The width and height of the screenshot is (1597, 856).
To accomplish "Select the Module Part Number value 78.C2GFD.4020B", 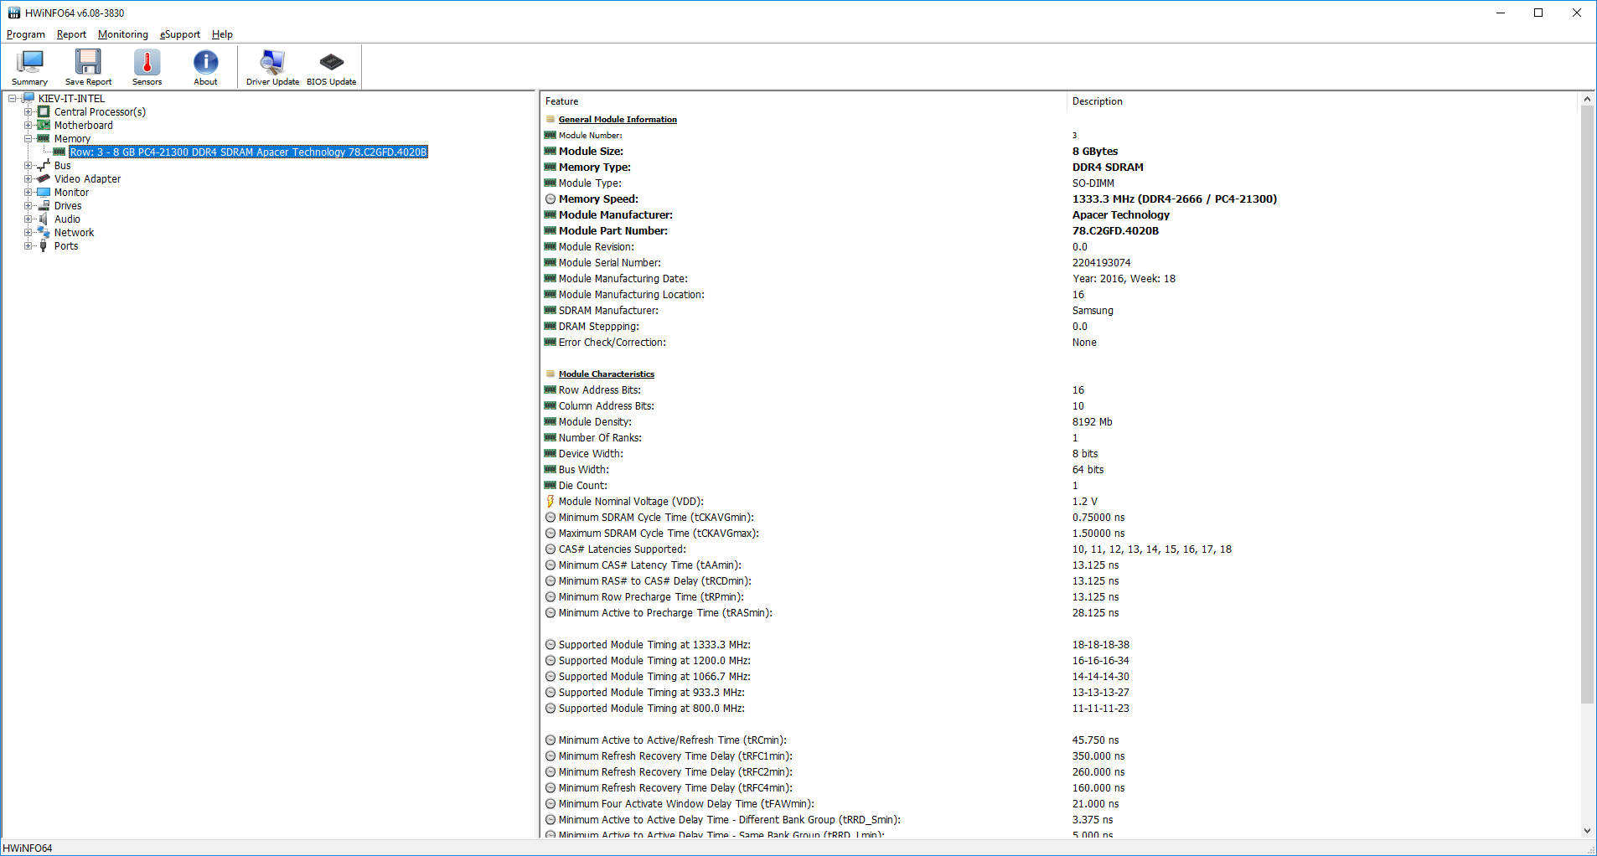I will pyautogui.click(x=1115, y=230).
